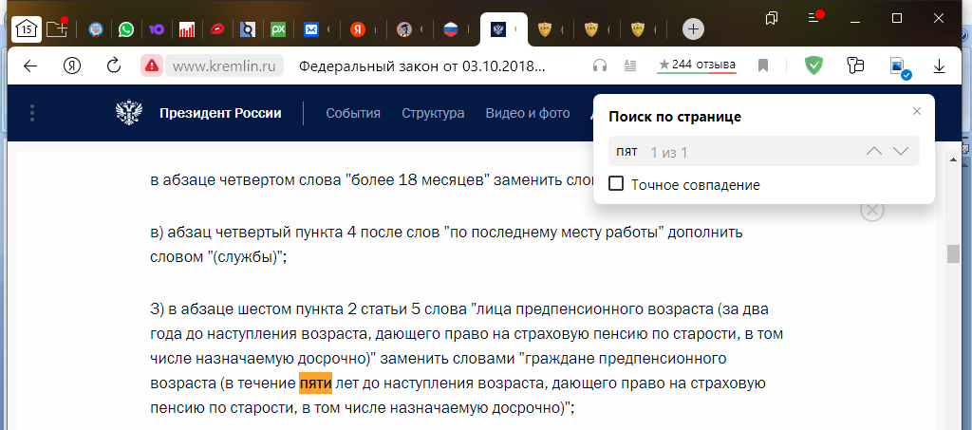Click the www.kremlin.ru address field
This screenshot has height=430, width=972.
tap(224, 65)
